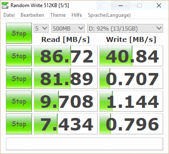The width and height of the screenshot is (169, 154).
Task: Open the Theme menu
Action: [x=58, y=15]
